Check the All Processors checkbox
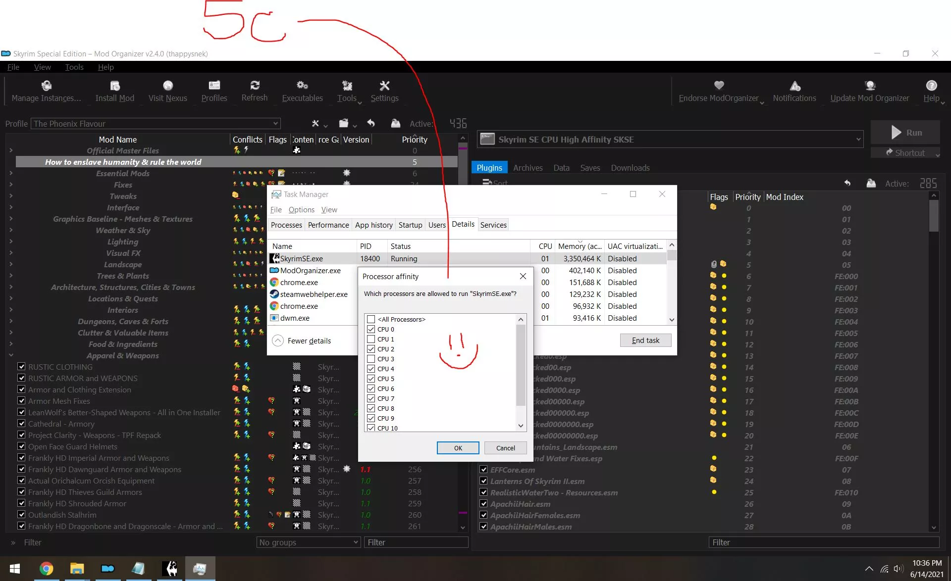Viewport: 951px width, 581px height. pyautogui.click(x=371, y=319)
